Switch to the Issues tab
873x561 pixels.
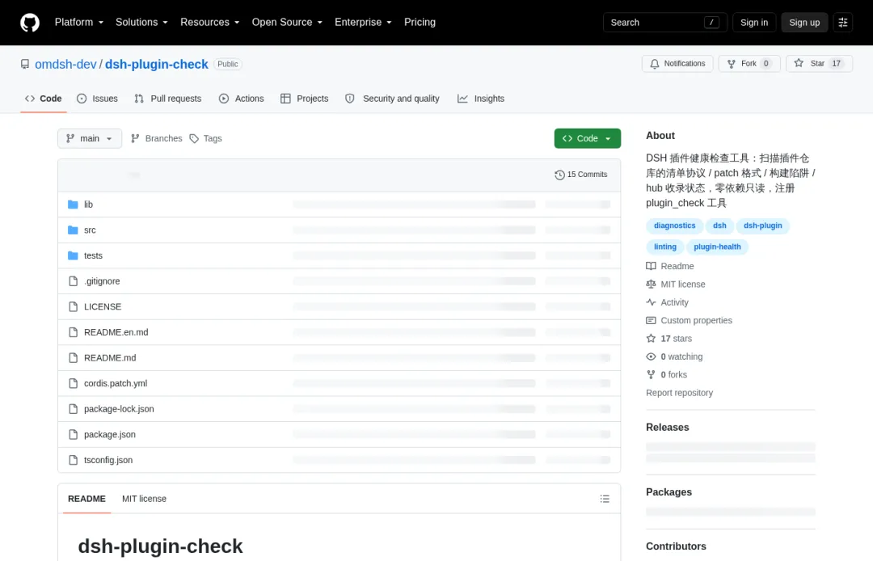pyautogui.click(x=98, y=99)
